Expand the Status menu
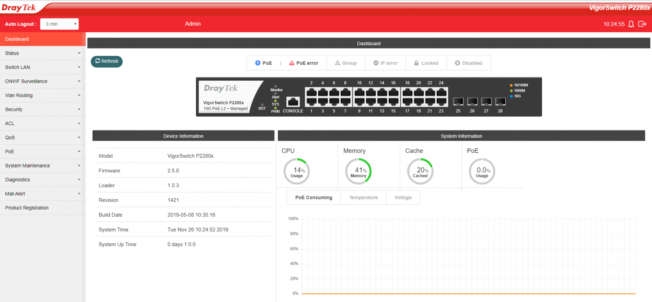The width and height of the screenshot is (652, 302). point(42,53)
